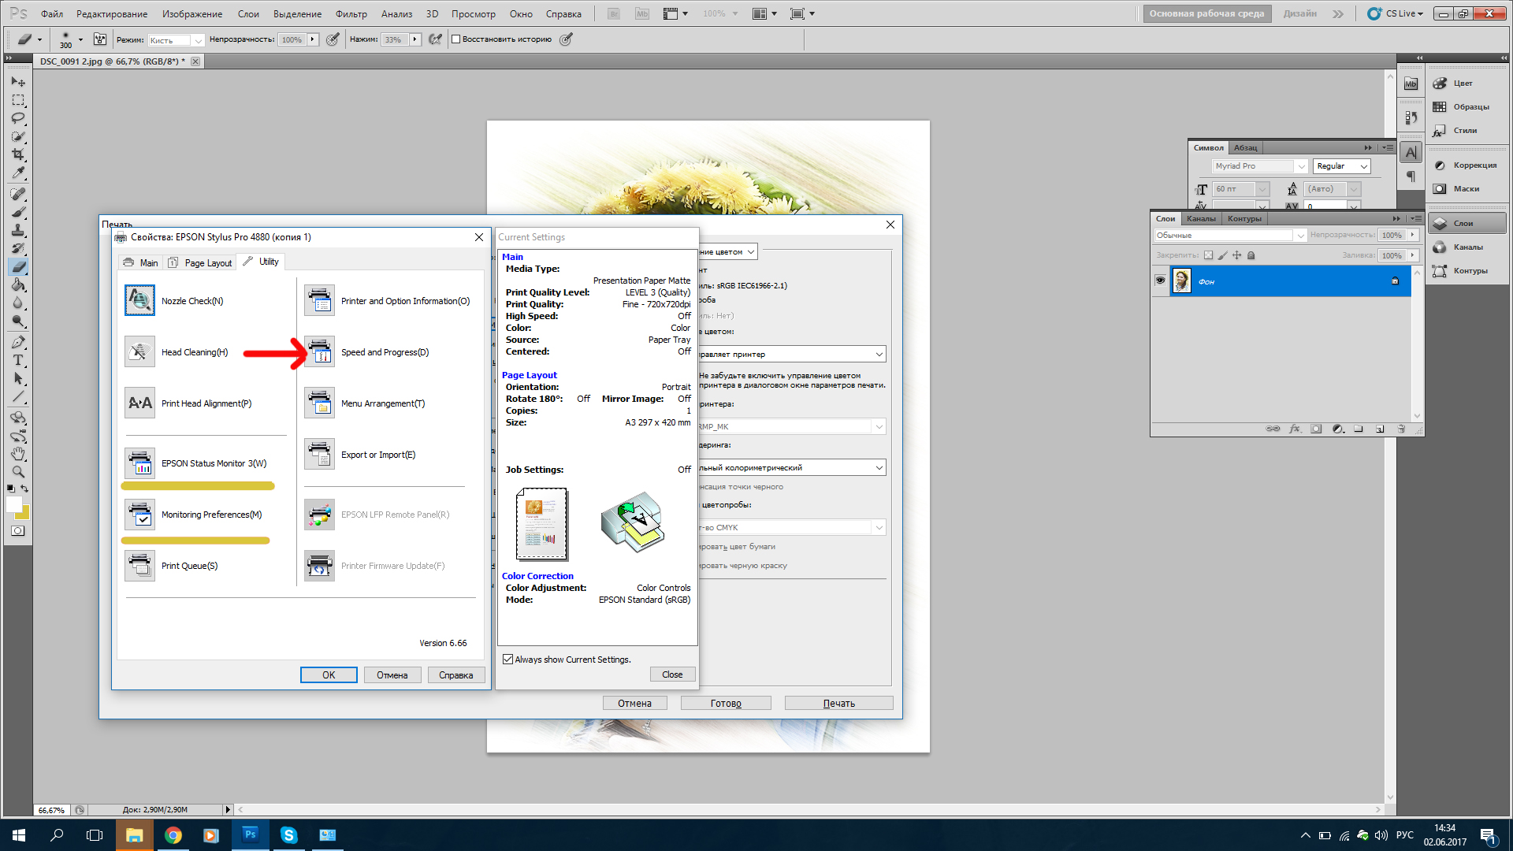Toggle Always show Current Settings checkbox
This screenshot has width=1513, height=851.
(507, 660)
